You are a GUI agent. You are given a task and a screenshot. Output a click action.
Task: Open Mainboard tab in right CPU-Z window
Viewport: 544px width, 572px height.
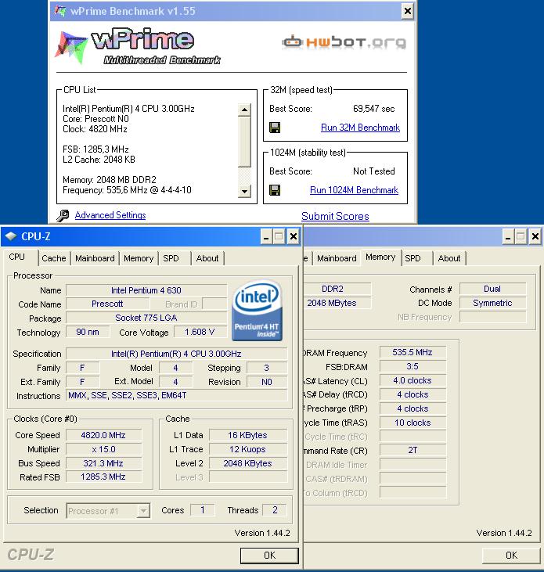coord(337,258)
